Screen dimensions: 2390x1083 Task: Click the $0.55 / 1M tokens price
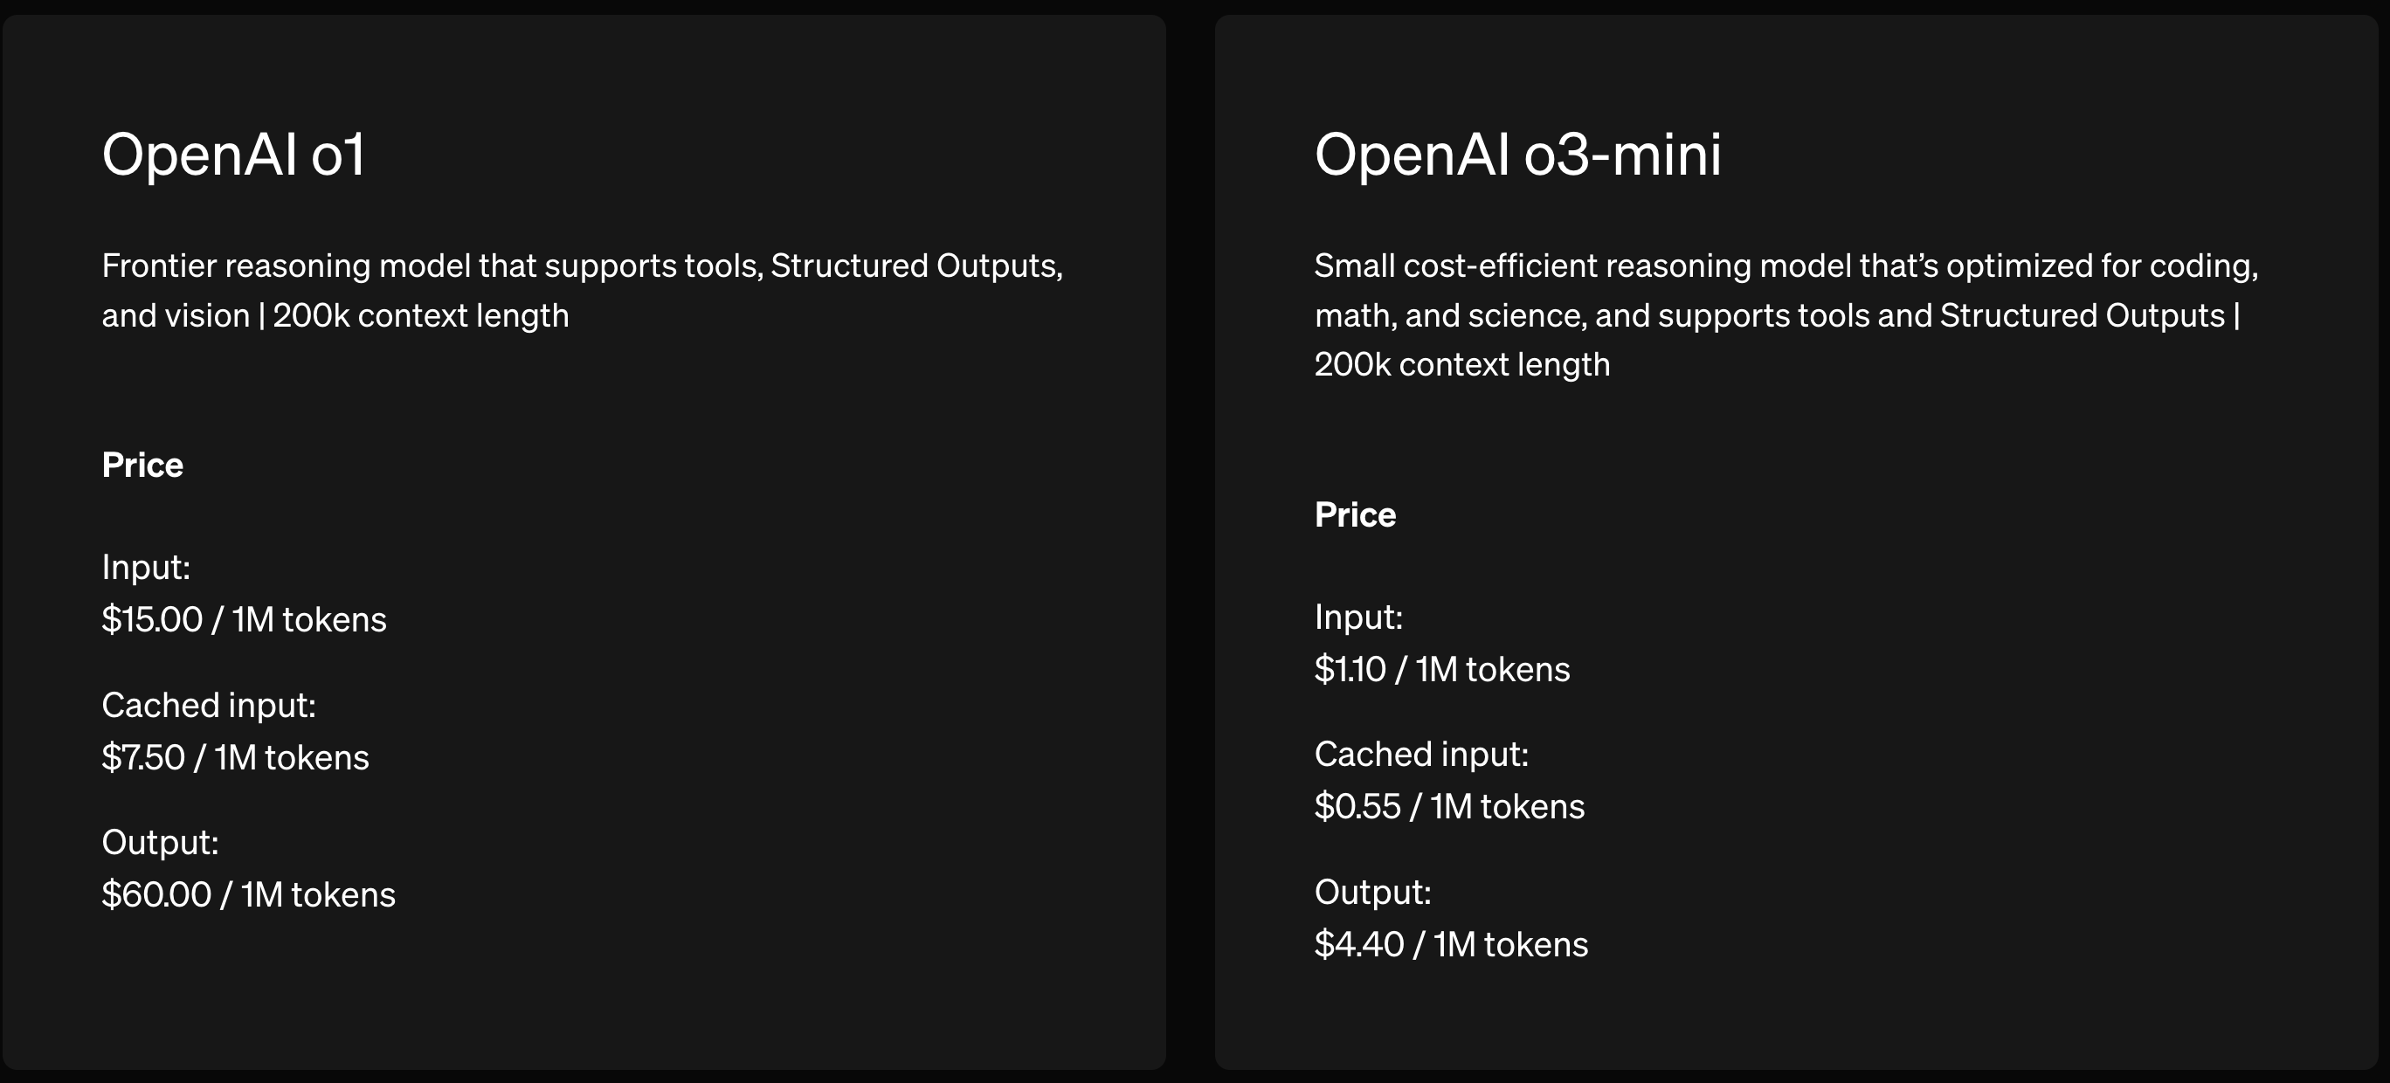(1449, 806)
